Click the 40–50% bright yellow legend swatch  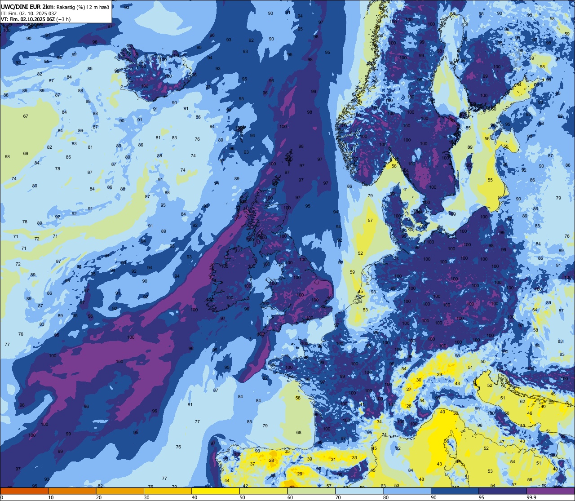(x=216, y=491)
